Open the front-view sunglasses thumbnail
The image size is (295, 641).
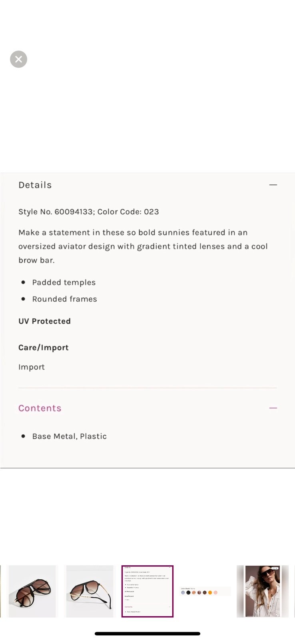[32, 591]
